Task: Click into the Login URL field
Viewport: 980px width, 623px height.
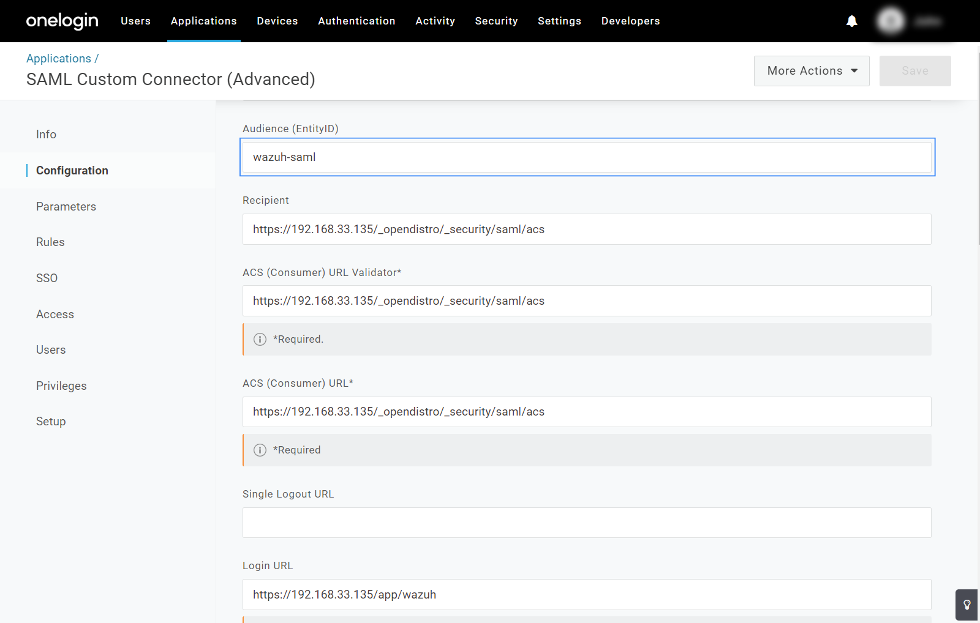Action: pos(587,595)
